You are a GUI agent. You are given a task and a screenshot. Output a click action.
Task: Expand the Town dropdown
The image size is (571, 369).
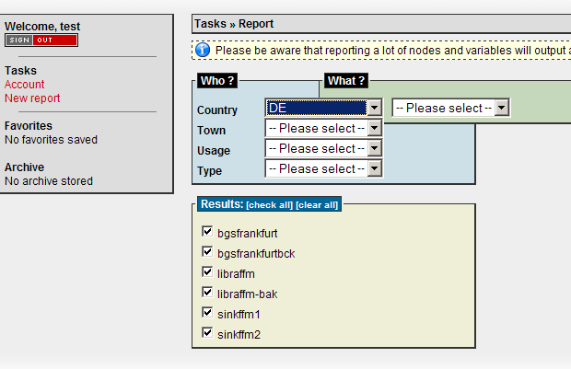click(324, 128)
